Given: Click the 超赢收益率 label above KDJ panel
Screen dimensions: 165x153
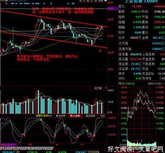Looking at the screenshot, I should [44, 116].
